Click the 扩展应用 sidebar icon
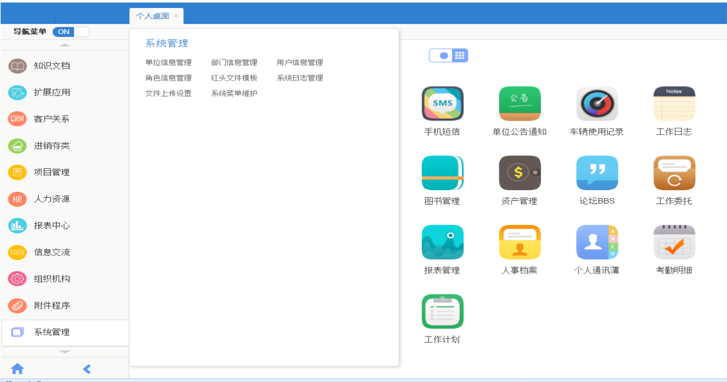 [x=18, y=92]
